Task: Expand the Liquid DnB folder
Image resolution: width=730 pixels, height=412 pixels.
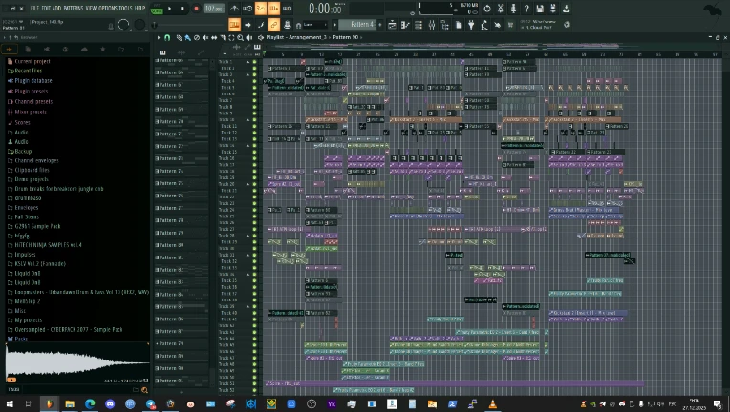Action: 26,272
